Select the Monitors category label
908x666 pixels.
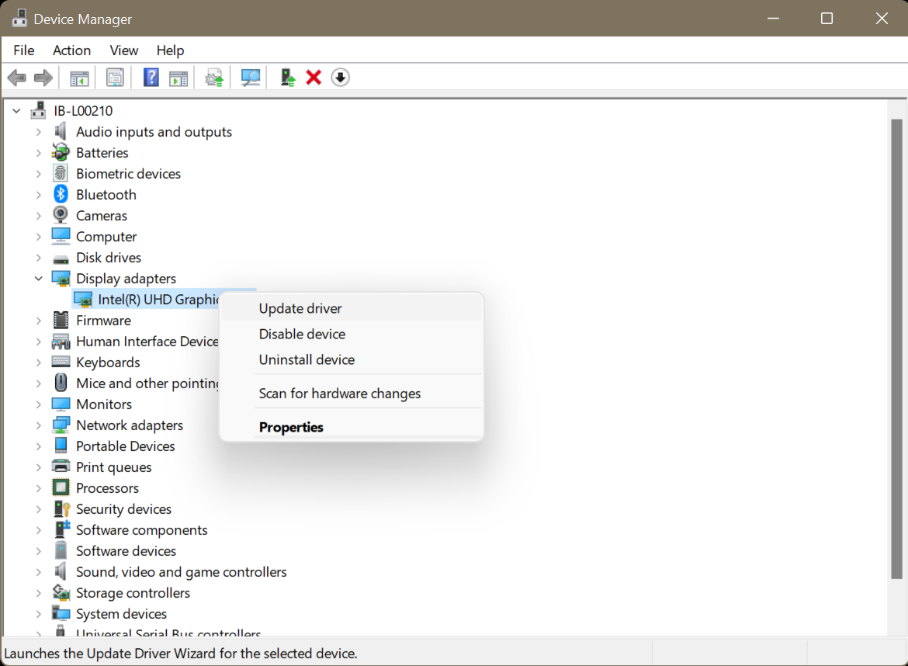[x=104, y=404]
